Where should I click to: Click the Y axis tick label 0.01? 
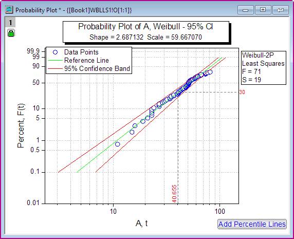pyautogui.click(x=33, y=203)
